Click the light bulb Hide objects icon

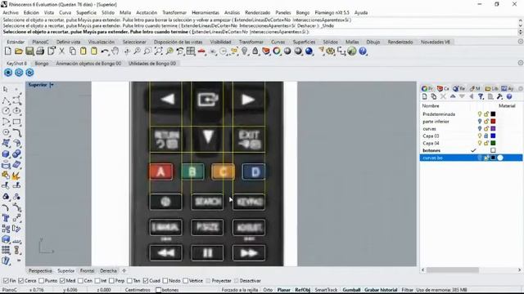[x=245, y=51]
